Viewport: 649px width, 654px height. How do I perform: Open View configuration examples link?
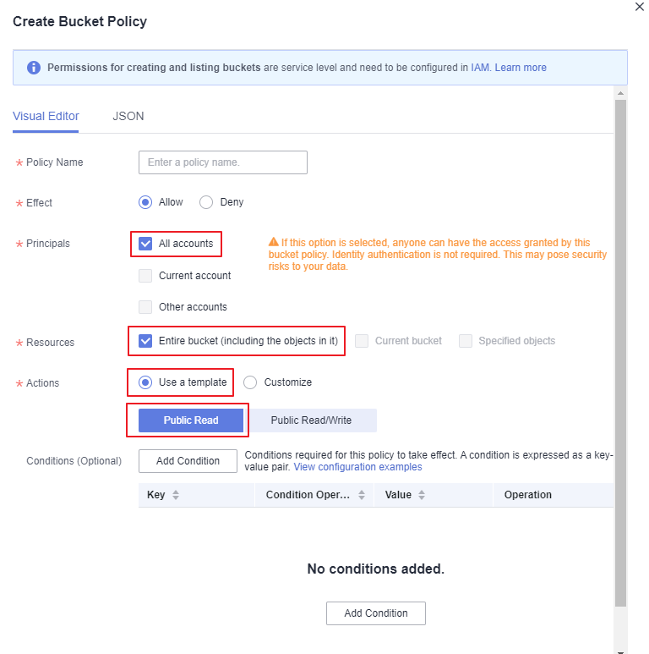click(x=357, y=467)
